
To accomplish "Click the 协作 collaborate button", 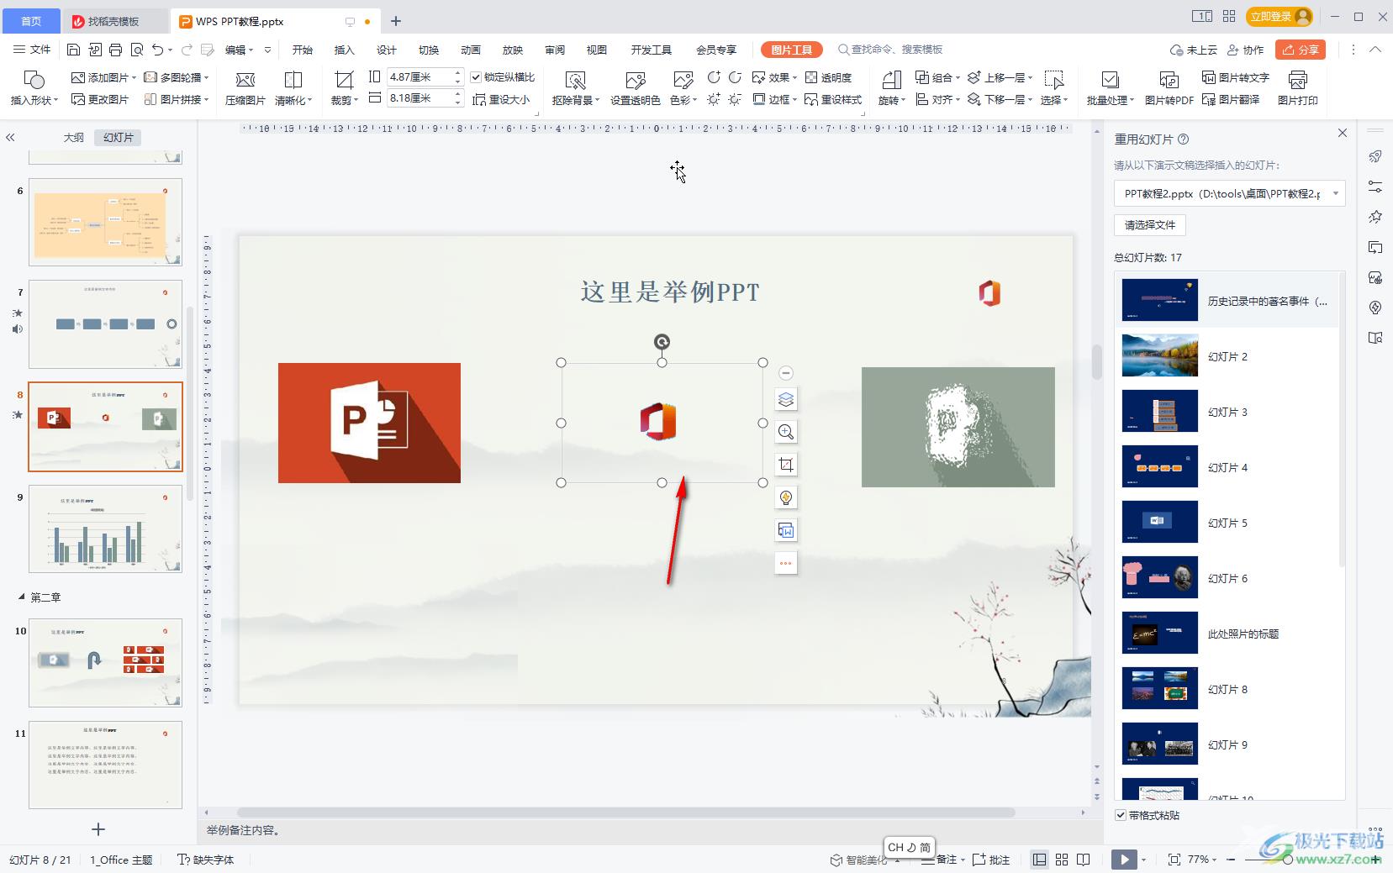I will click(x=1246, y=50).
